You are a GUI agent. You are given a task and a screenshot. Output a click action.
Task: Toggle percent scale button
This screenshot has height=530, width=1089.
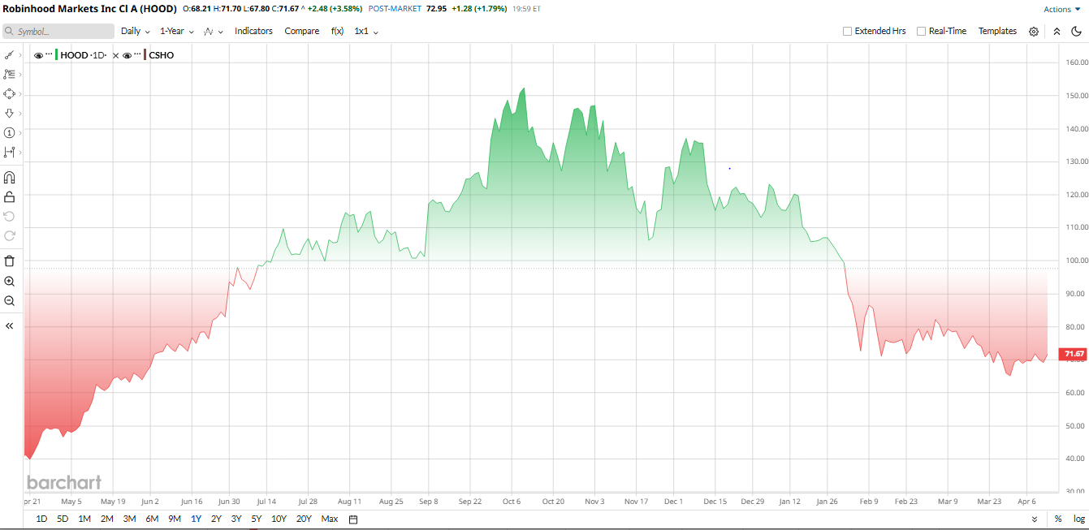pos(1058,519)
